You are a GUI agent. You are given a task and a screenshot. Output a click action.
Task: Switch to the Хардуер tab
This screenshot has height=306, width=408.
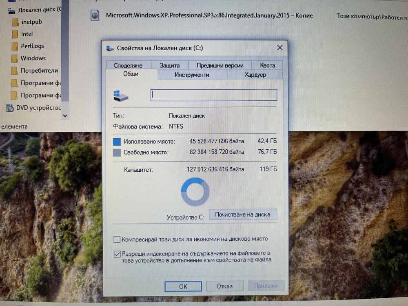(255, 75)
